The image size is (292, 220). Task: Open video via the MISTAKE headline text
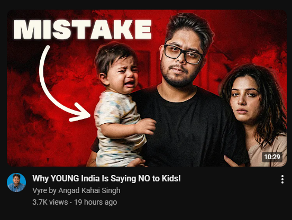[x=82, y=29]
